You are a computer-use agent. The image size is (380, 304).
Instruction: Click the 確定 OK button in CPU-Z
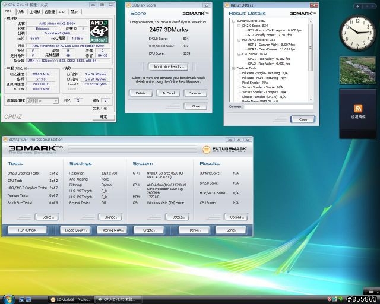pyautogui.click(x=103, y=117)
